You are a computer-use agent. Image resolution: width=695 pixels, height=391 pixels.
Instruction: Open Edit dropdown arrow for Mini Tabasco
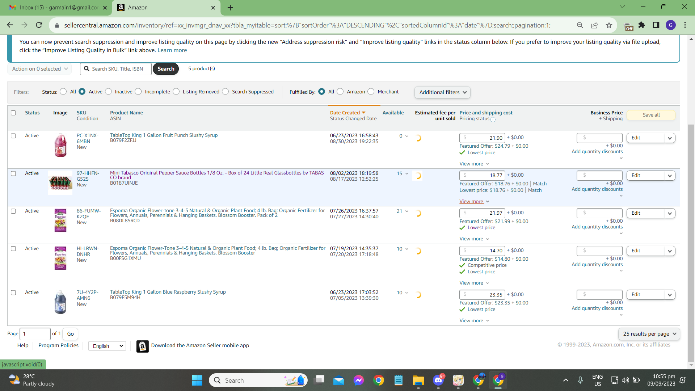point(670,176)
